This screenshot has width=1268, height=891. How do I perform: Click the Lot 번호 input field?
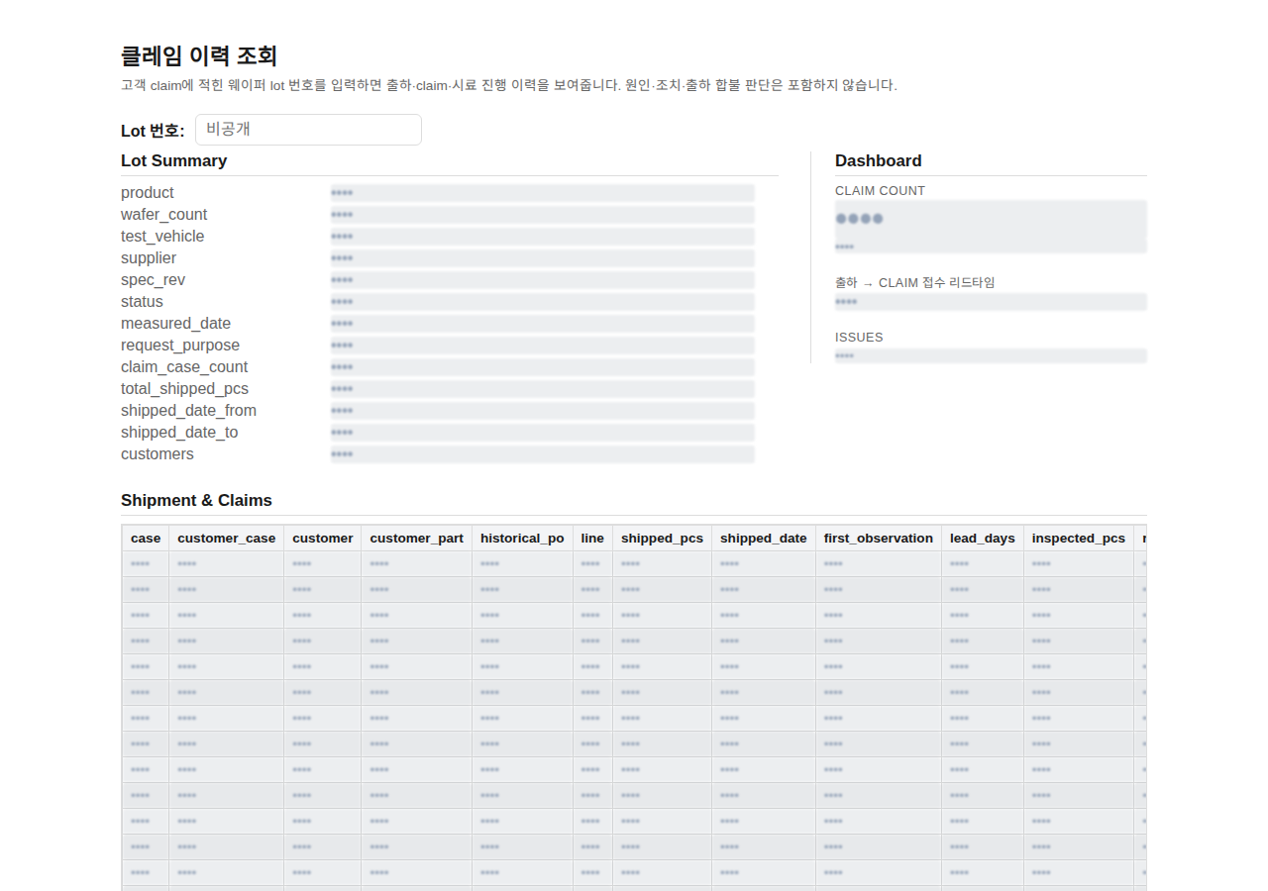pyautogui.click(x=308, y=130)
